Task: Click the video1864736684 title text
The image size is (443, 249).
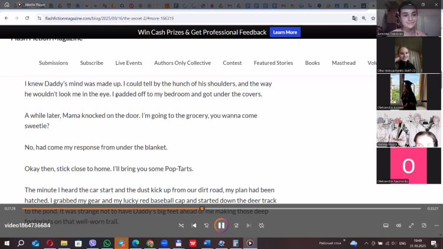Action: click(x=27, y=225)
